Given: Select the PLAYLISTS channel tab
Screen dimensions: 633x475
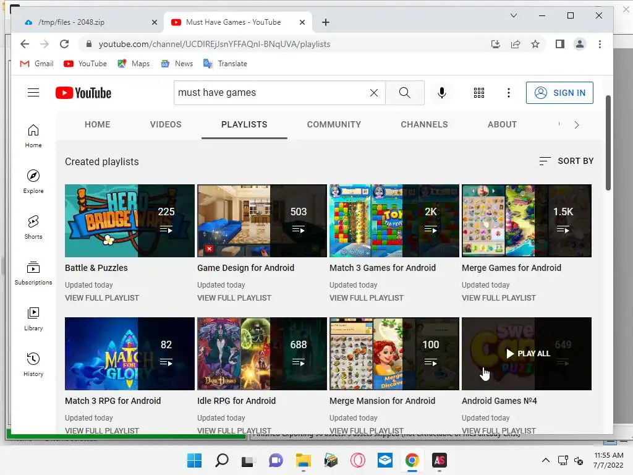Looking at the screenshot, I should [x=244, y=124].
